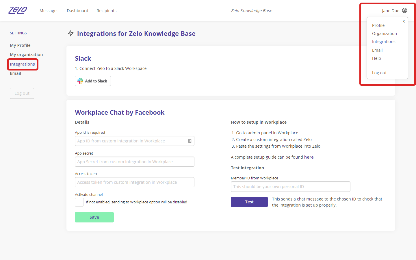Focus the App secret input field

click(135, 162)
